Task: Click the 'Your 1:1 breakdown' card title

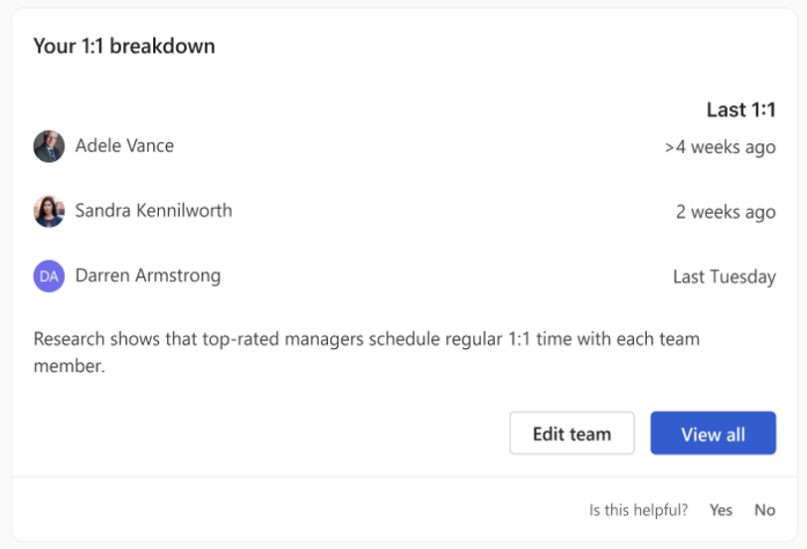Action: point(124,47)
